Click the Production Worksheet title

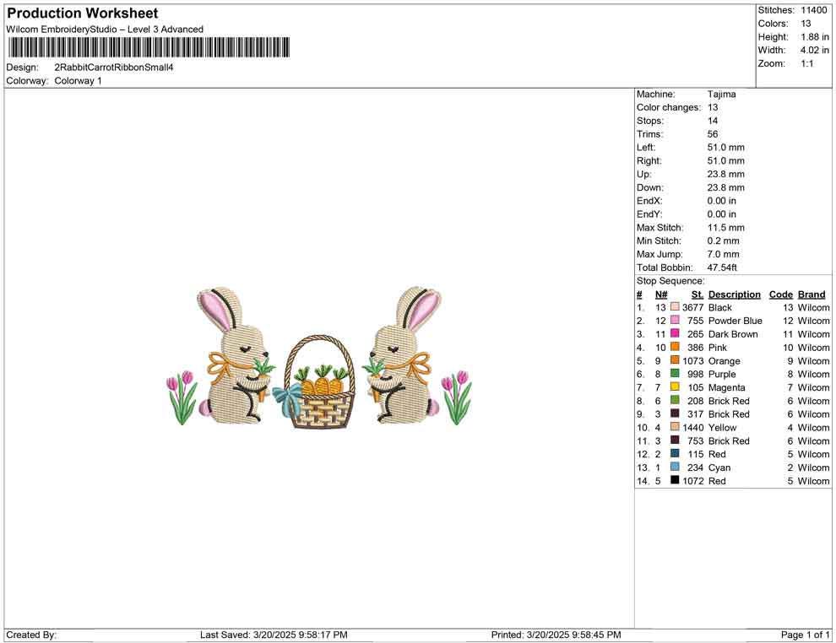click(82, 13)
